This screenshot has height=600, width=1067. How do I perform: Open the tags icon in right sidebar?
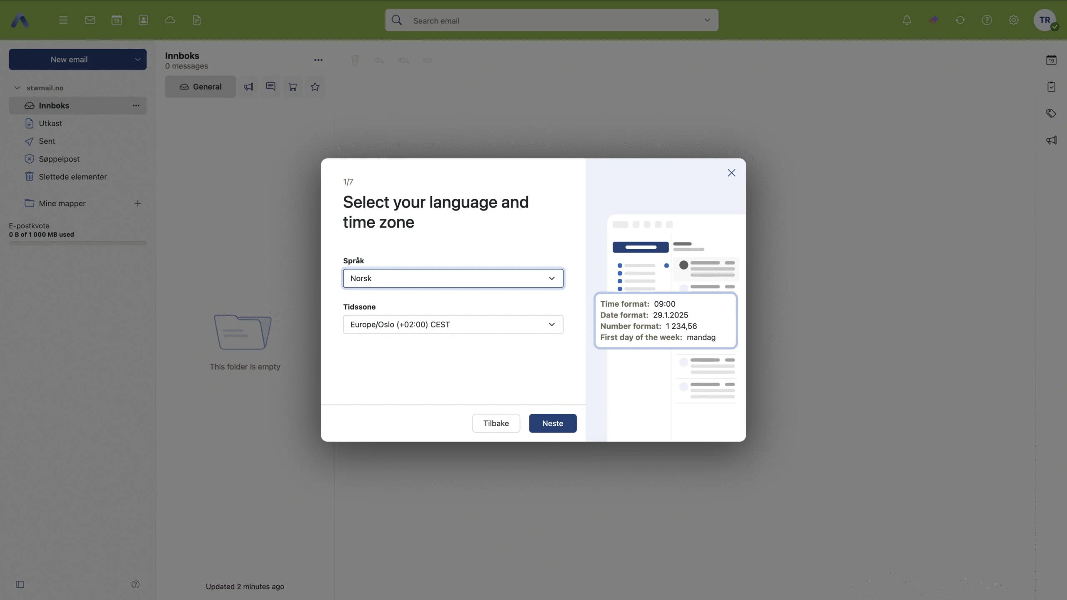tap(1051, 113)
